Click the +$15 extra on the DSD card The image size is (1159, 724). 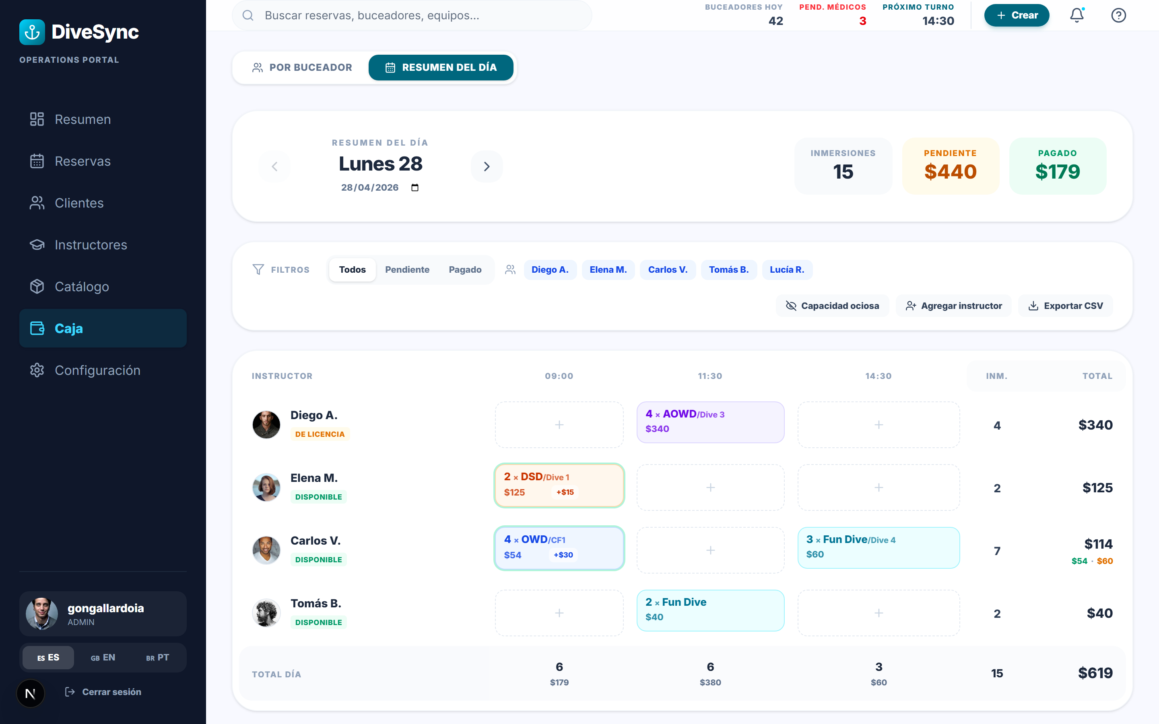(x=565, y=492)
